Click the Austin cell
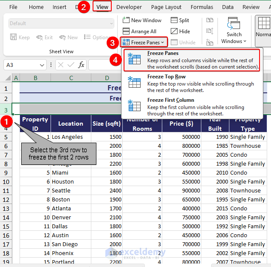Image resolution: width=271 pixels, height=267 pixels. coord(71,235)
